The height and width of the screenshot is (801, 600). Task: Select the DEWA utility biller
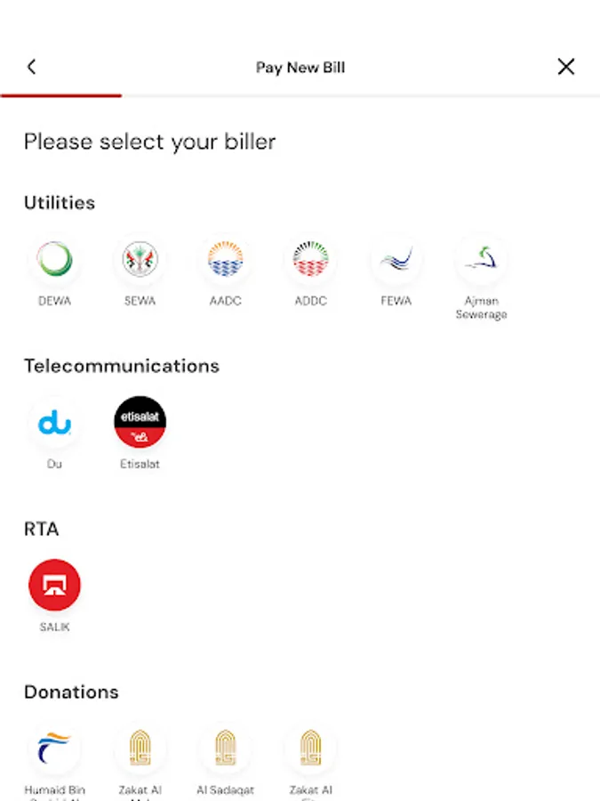tap(54, 261)
